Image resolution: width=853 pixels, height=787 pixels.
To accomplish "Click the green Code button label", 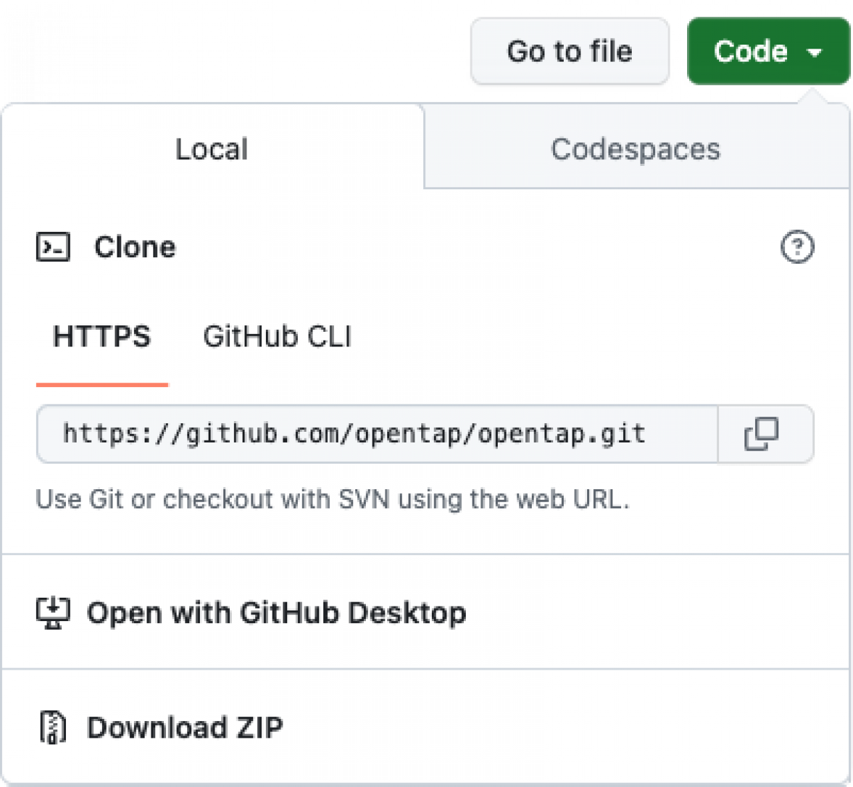I will point(750,51).
